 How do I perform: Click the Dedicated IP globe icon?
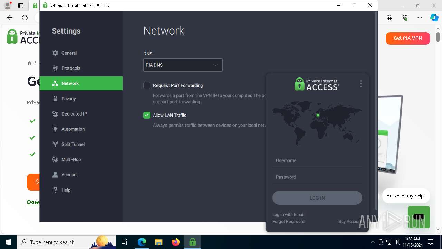click(x=55, y=114)
